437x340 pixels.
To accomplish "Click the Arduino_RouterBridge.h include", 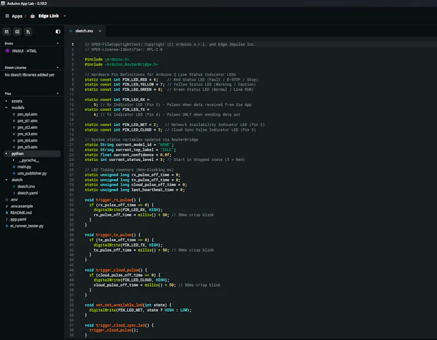I will coord(131,64).
